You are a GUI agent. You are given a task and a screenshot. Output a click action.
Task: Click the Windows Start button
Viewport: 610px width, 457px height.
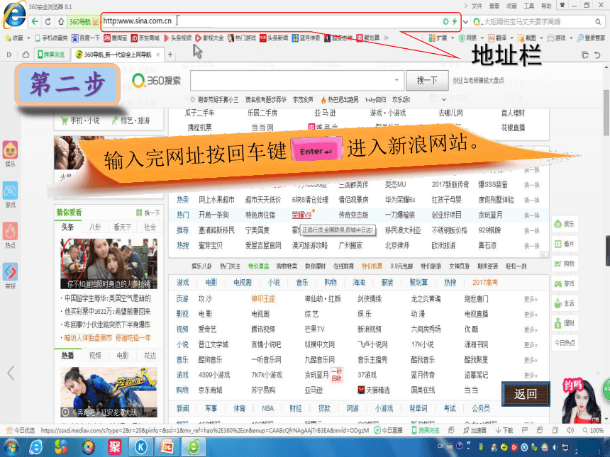pyautogui.click(x=11, y=447)
